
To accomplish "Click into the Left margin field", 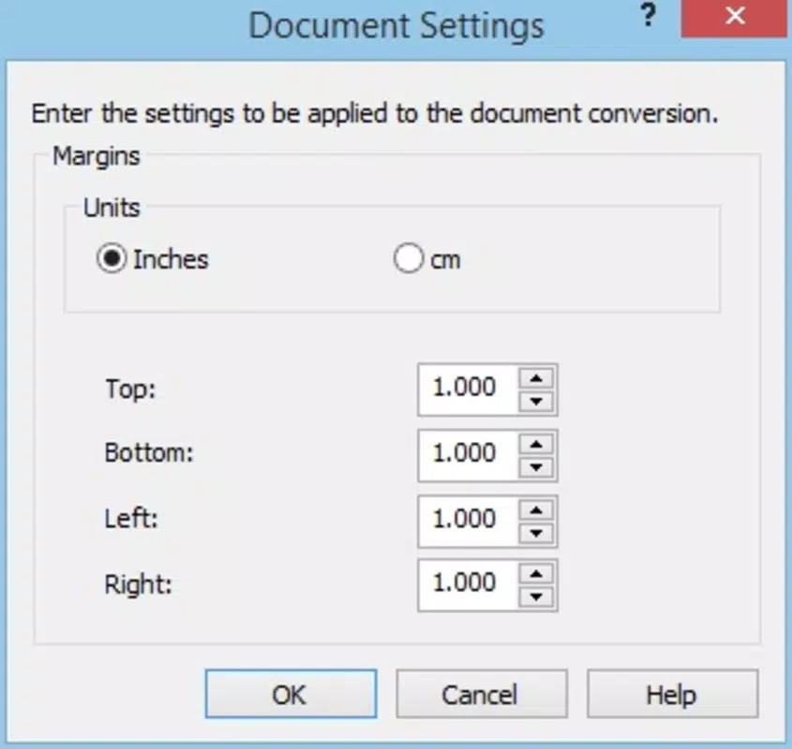I will pos(469,521).
